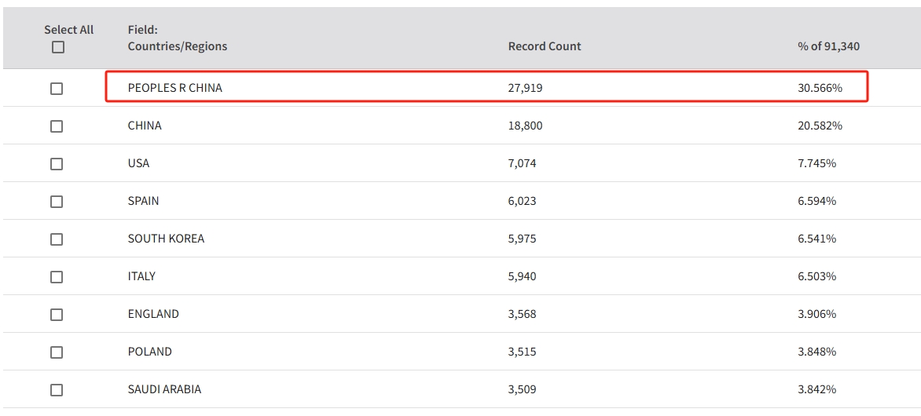The image size is (921, 416).
Task: Check the SPAIN row checkbox
Action: (57, 202)
